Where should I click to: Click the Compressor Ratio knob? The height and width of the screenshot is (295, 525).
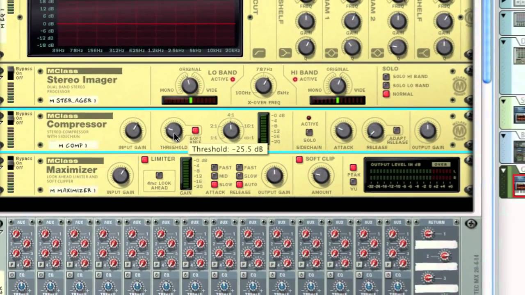pyautogui.click(x=231, y=131)
